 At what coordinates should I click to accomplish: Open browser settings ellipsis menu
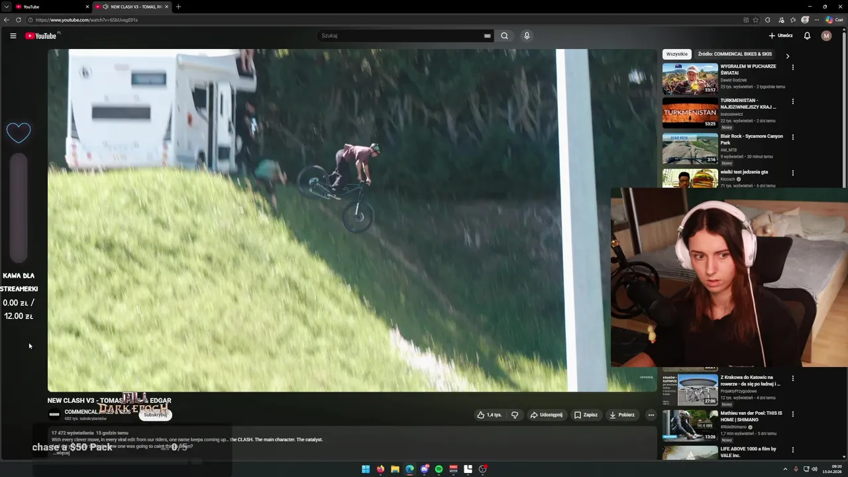[818, 20]
